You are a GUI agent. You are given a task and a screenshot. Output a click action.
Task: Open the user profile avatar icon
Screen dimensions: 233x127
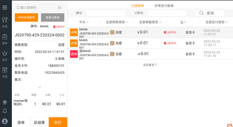tap(5, 121)
